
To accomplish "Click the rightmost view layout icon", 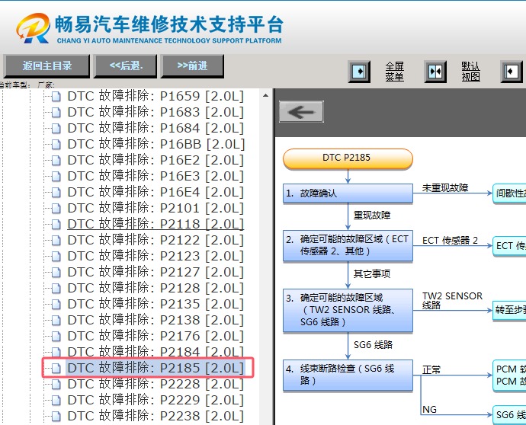I will pos(512,72).
